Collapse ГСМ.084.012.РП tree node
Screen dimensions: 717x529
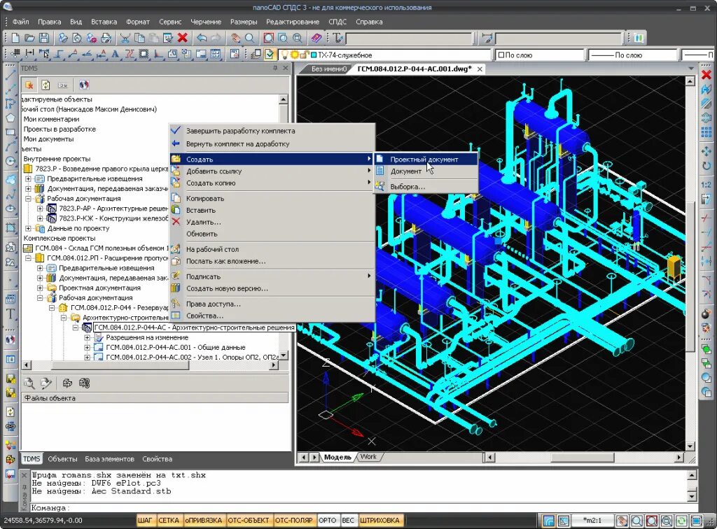click(28, 258)
